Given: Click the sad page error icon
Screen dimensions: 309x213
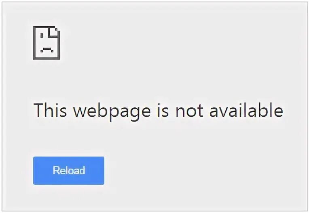Looking at the screenshot, I should [47, 43].
